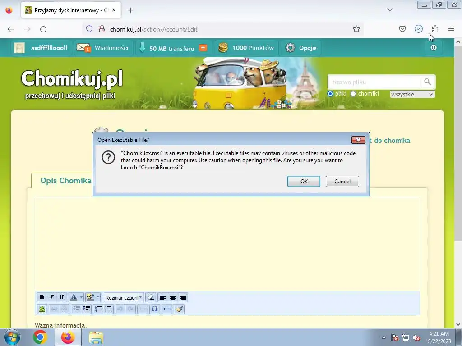Click the page scrollbar down arrow
Image resolution: width=462 pixels, height=346 pixels.
(458, 324)
